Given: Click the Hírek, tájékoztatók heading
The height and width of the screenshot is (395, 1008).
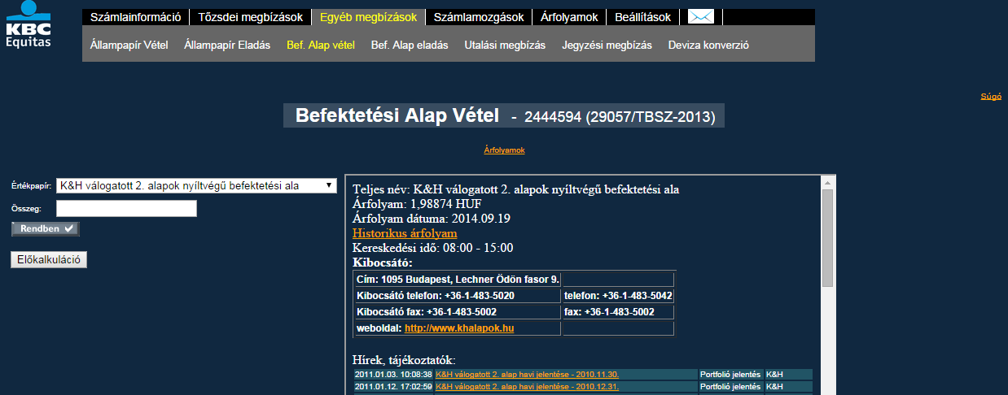Looking at the screenshot, I should (x=404, y=359).
